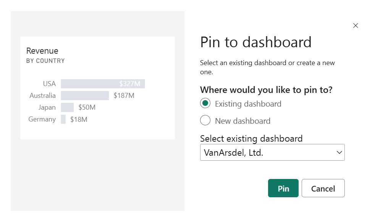
Task: Click the $50M value label
Action: (87, 107)
